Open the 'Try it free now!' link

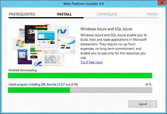[x=91, y=62]
